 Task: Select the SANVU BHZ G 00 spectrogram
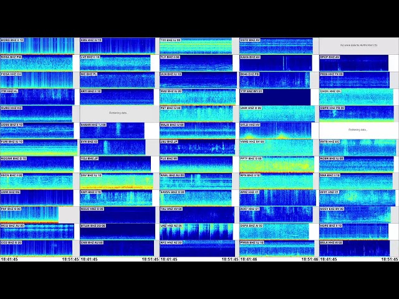[x=196, y=198]
